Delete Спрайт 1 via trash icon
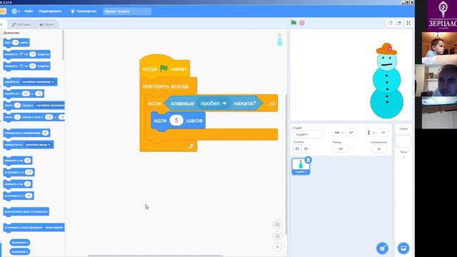The width and height of the screenshot is (457, 257). click(308, 160)
